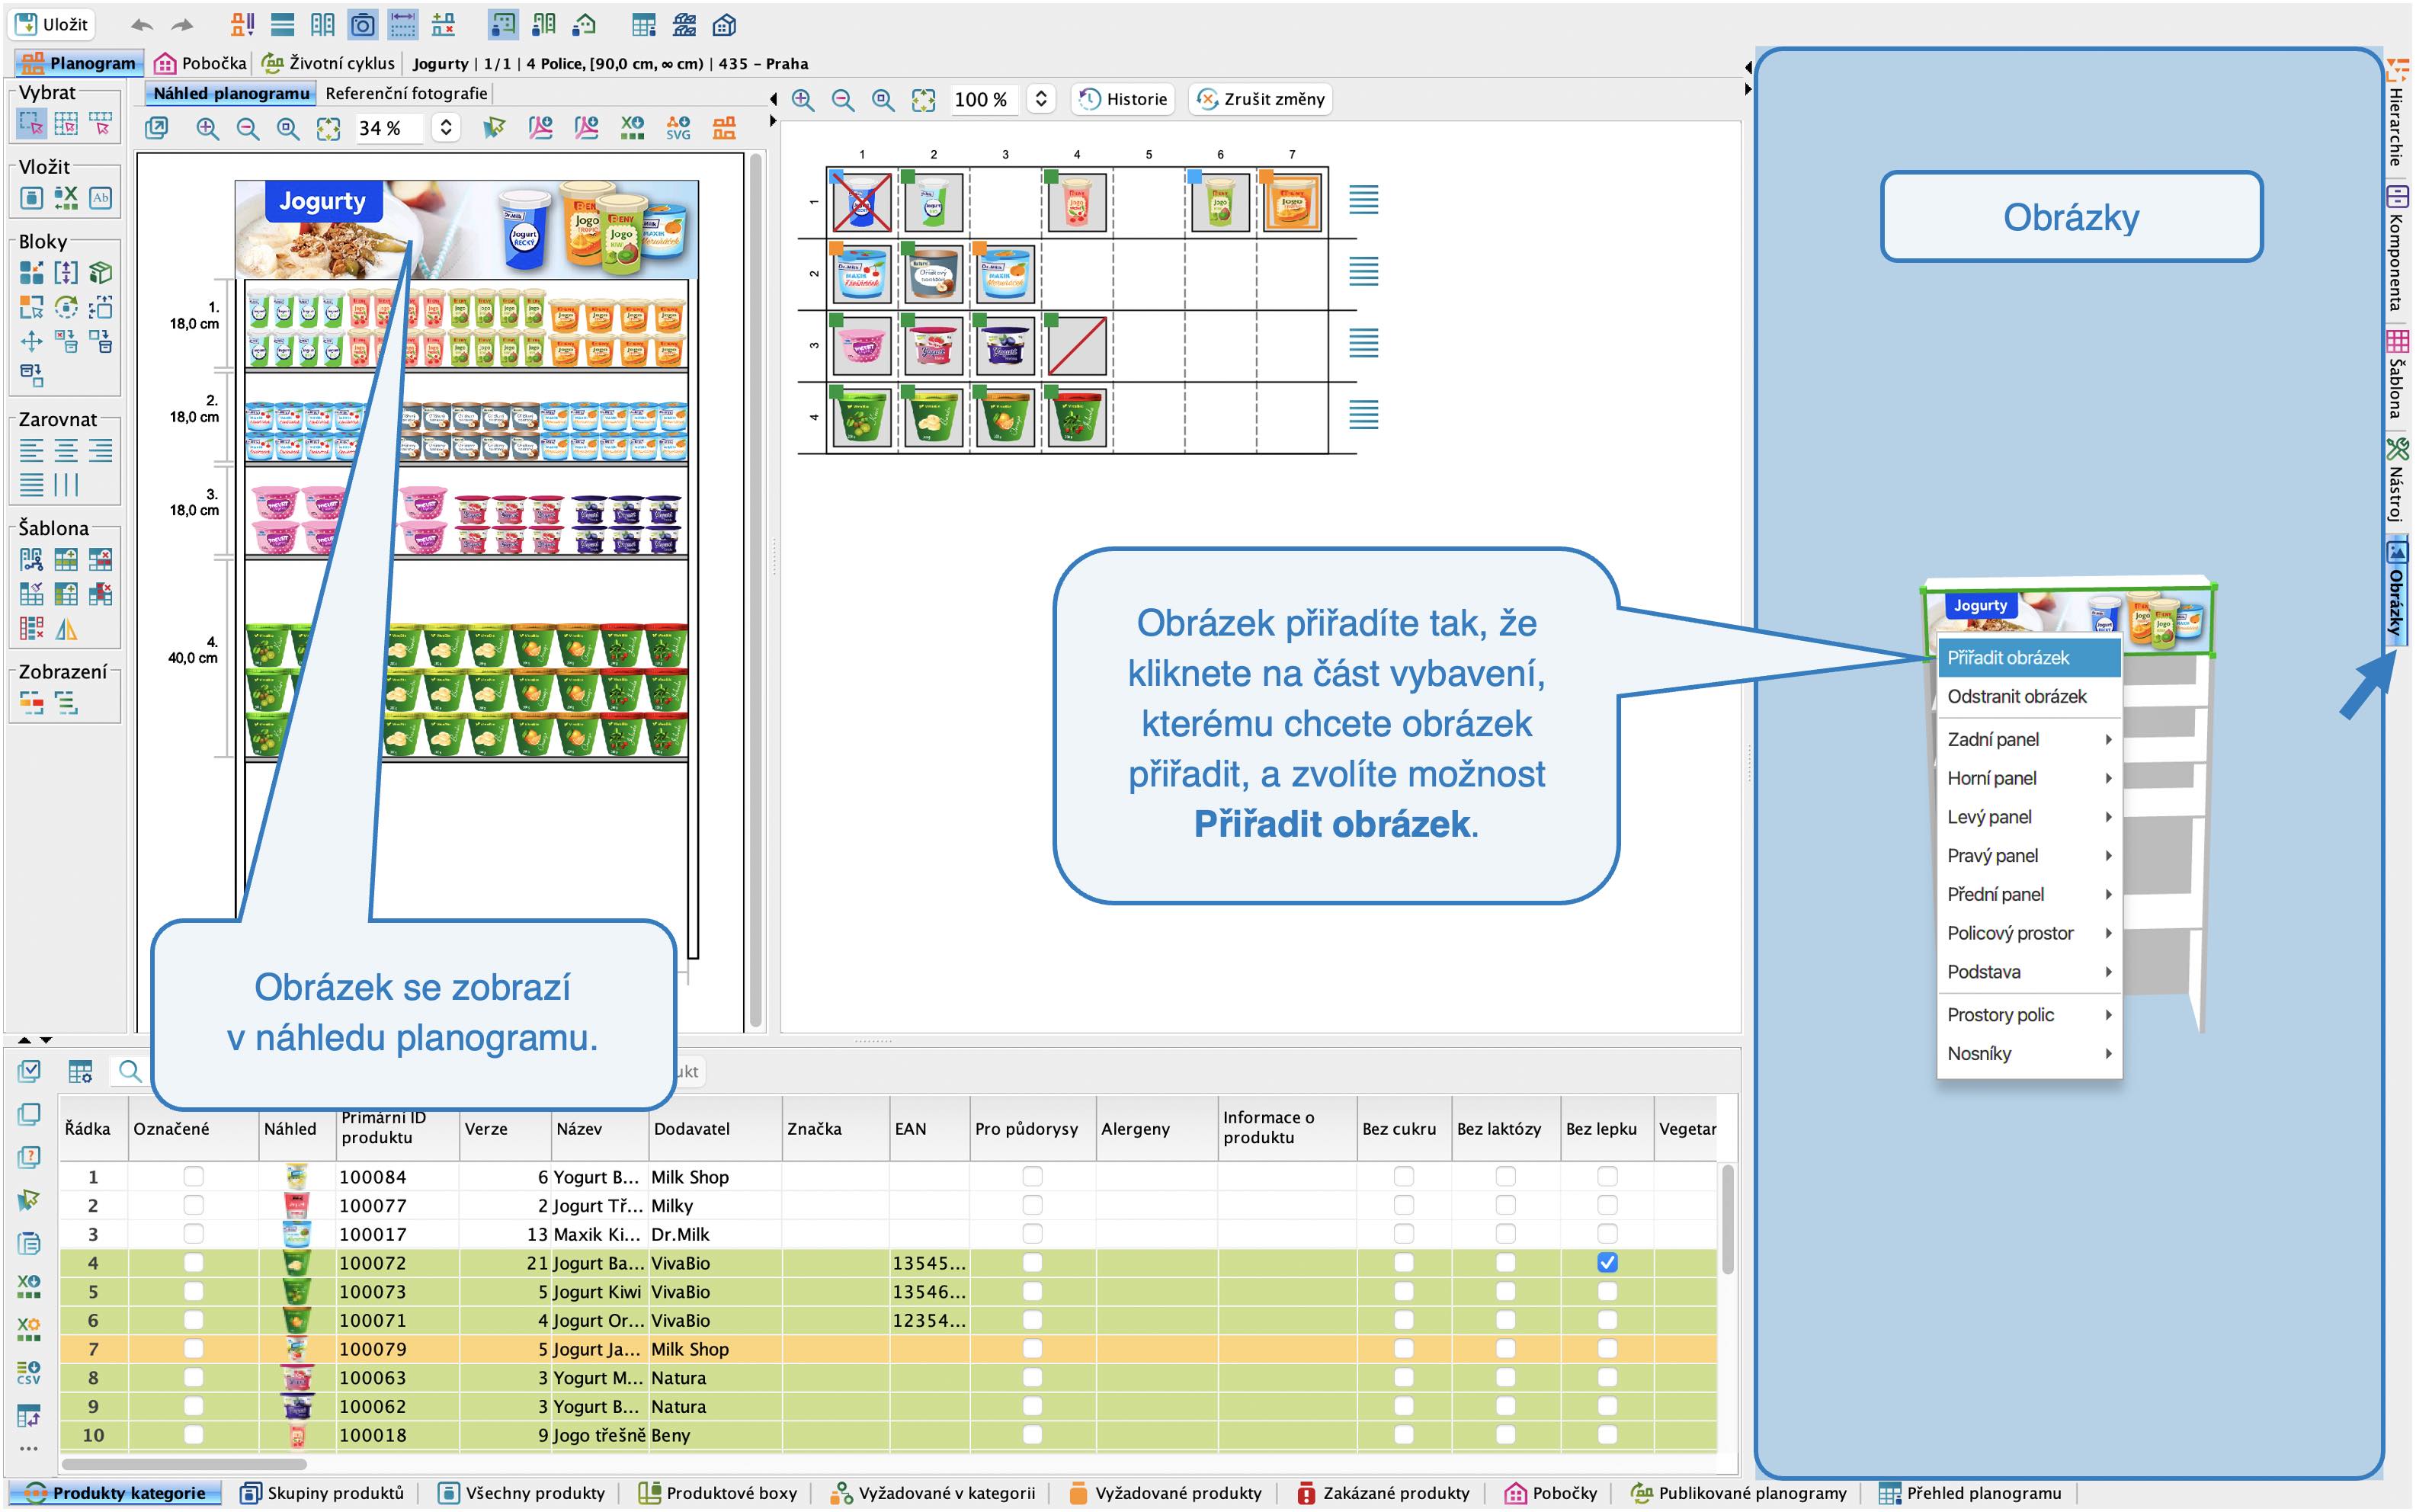The image size is (2416, 1512).
Task: Click the move arrows icon in Bloky
Action: 32,341
